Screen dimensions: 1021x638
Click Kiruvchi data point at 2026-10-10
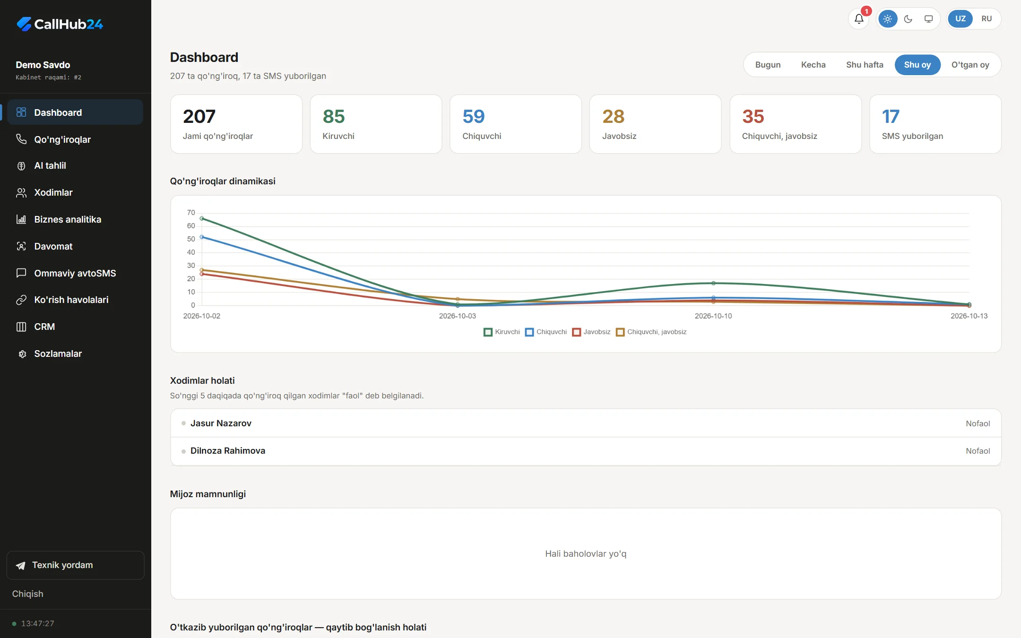(713, 283)
